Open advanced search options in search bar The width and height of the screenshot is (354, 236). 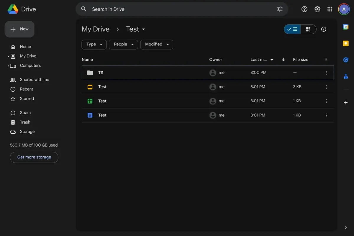coord(280,9)
